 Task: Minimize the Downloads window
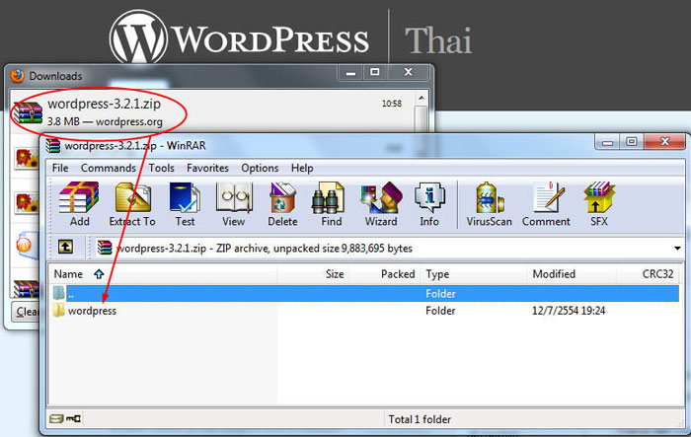tap(350, 73)
